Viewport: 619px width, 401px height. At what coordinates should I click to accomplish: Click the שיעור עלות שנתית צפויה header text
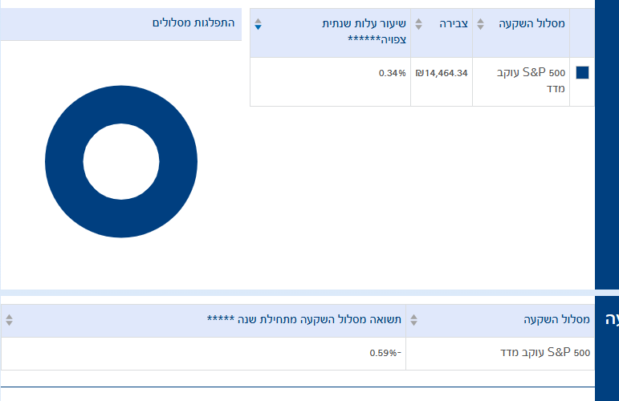click(364, 31)
